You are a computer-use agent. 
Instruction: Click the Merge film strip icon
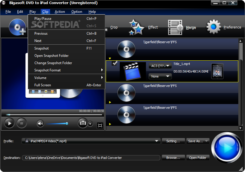click(x=175, y=27)
